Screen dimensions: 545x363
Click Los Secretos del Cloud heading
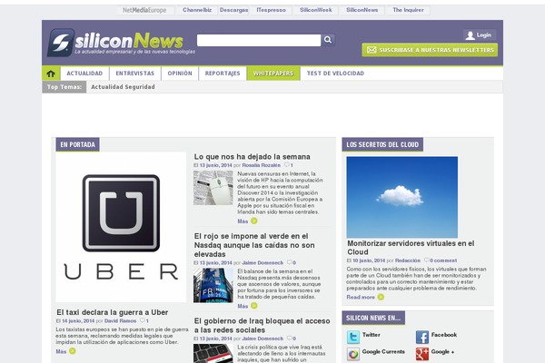(x=382, y=144)
